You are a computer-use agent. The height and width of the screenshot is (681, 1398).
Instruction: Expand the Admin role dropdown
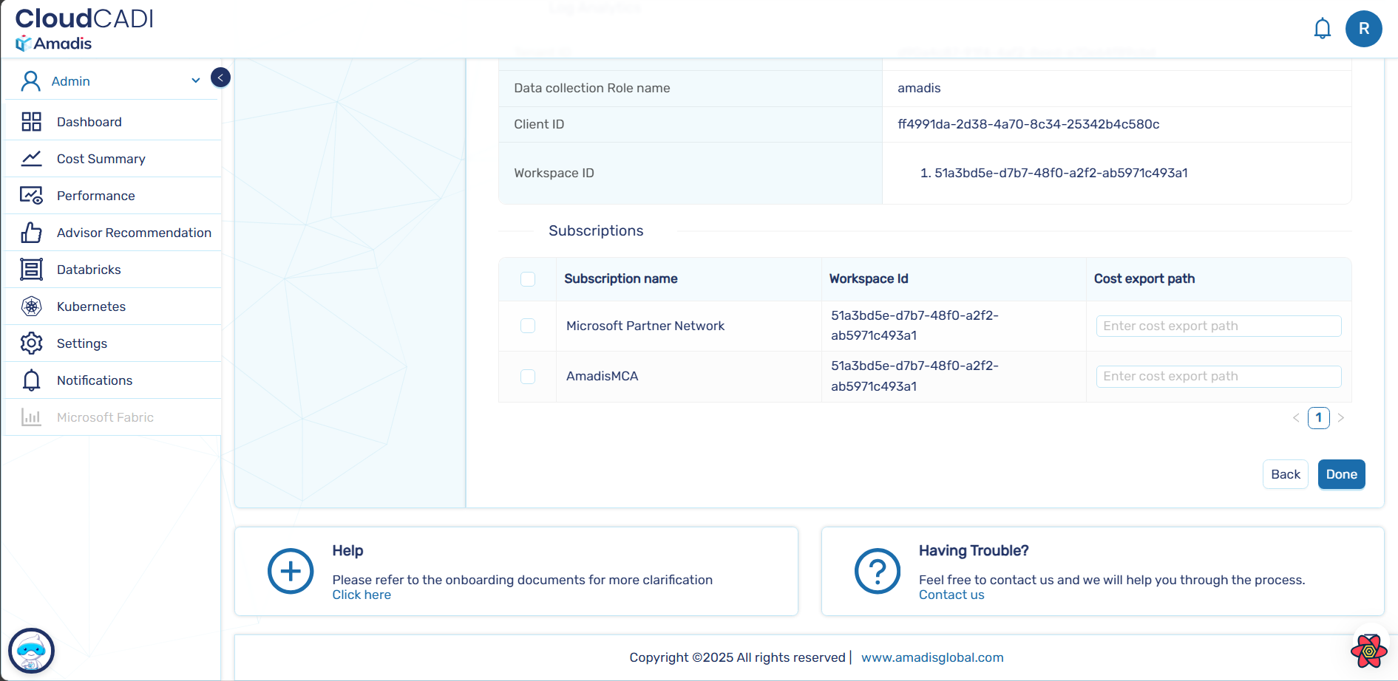click(x=195, y=81)
